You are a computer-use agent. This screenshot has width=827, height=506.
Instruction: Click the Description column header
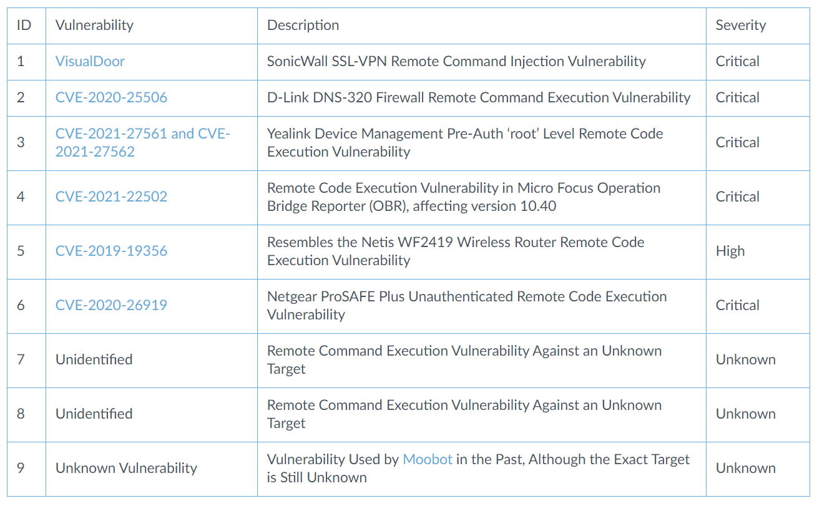(303, 25)
